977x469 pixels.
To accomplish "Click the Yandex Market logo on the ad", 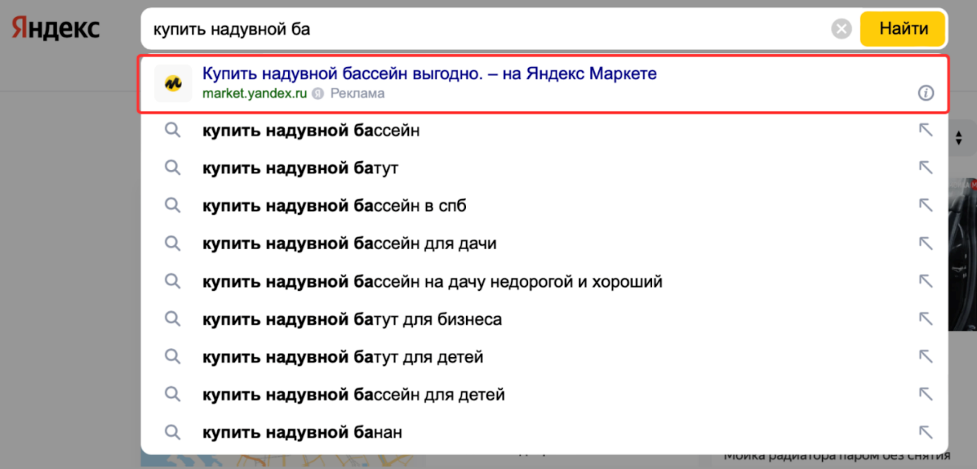I will tap(173, 83).
